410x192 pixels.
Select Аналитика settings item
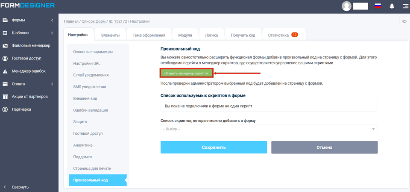[x=83, y=145]
